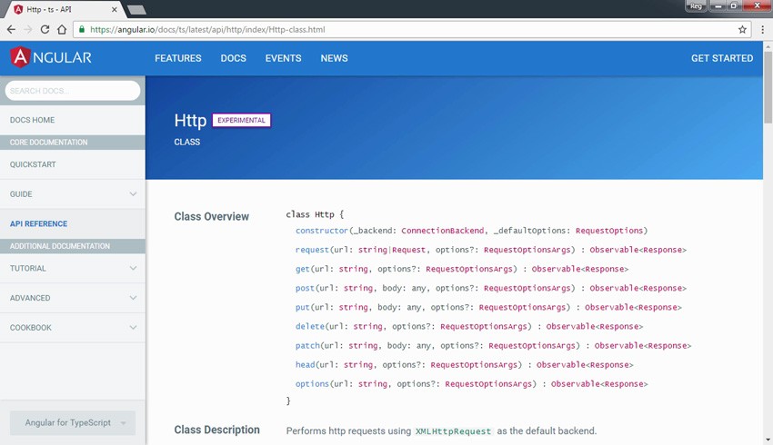Screen dimensions: 773x445
Task: Click the options method link
Action: (312, 384)
